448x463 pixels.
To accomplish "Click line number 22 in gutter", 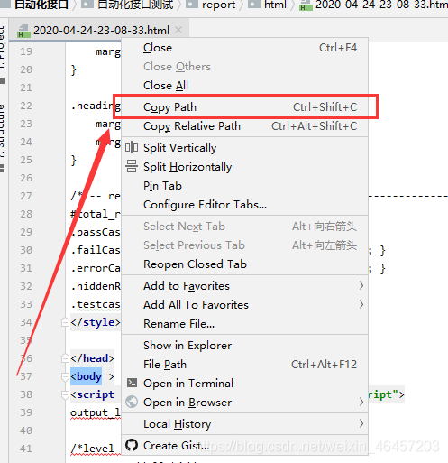I will (26, 106).
